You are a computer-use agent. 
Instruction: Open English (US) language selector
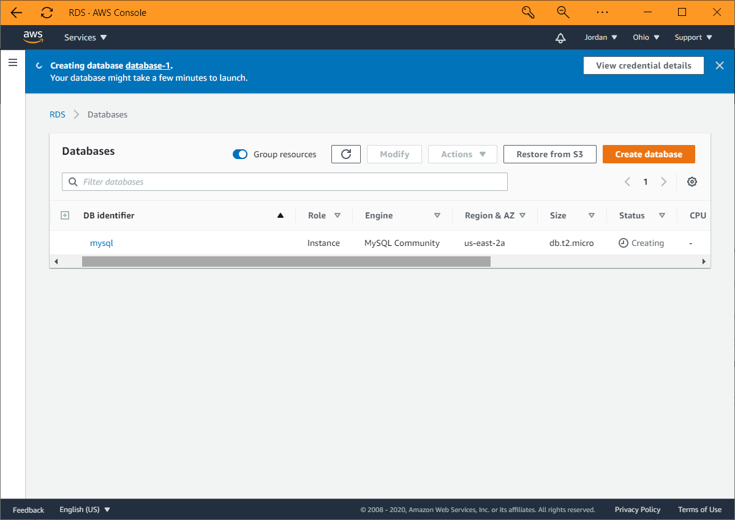85,510
